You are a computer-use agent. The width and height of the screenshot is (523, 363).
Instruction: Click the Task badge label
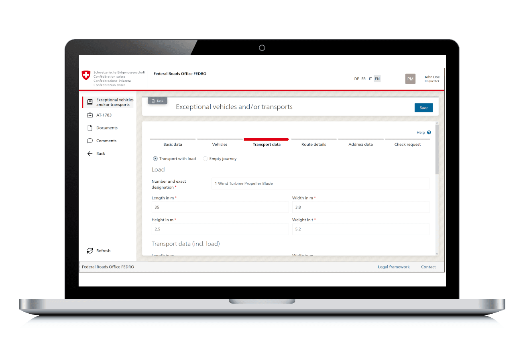(160, 101)
